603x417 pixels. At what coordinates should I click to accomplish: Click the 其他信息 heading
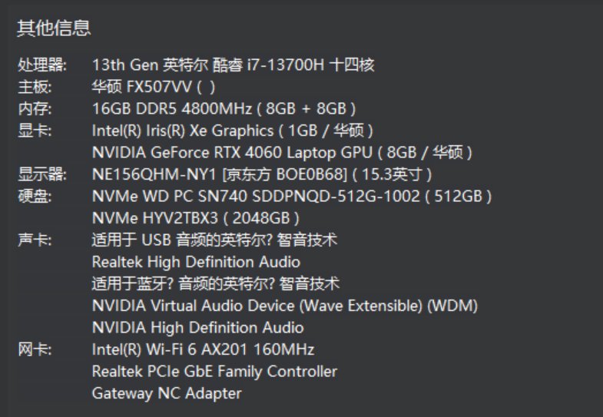point(54,28)
